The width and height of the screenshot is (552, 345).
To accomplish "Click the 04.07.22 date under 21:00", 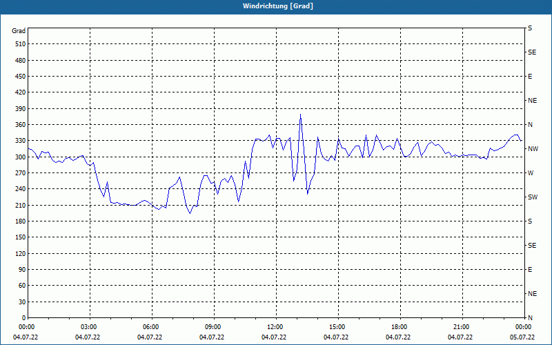I will click(460, 337).
